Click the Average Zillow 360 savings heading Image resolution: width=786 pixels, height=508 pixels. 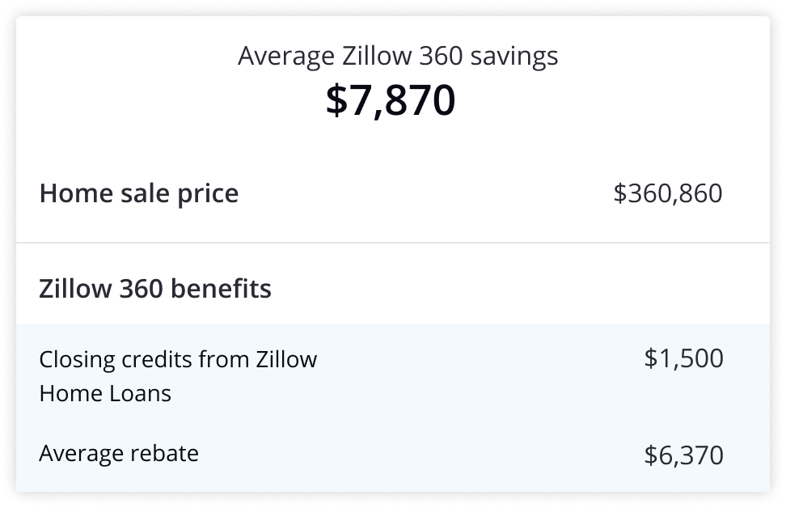[398, 56]
